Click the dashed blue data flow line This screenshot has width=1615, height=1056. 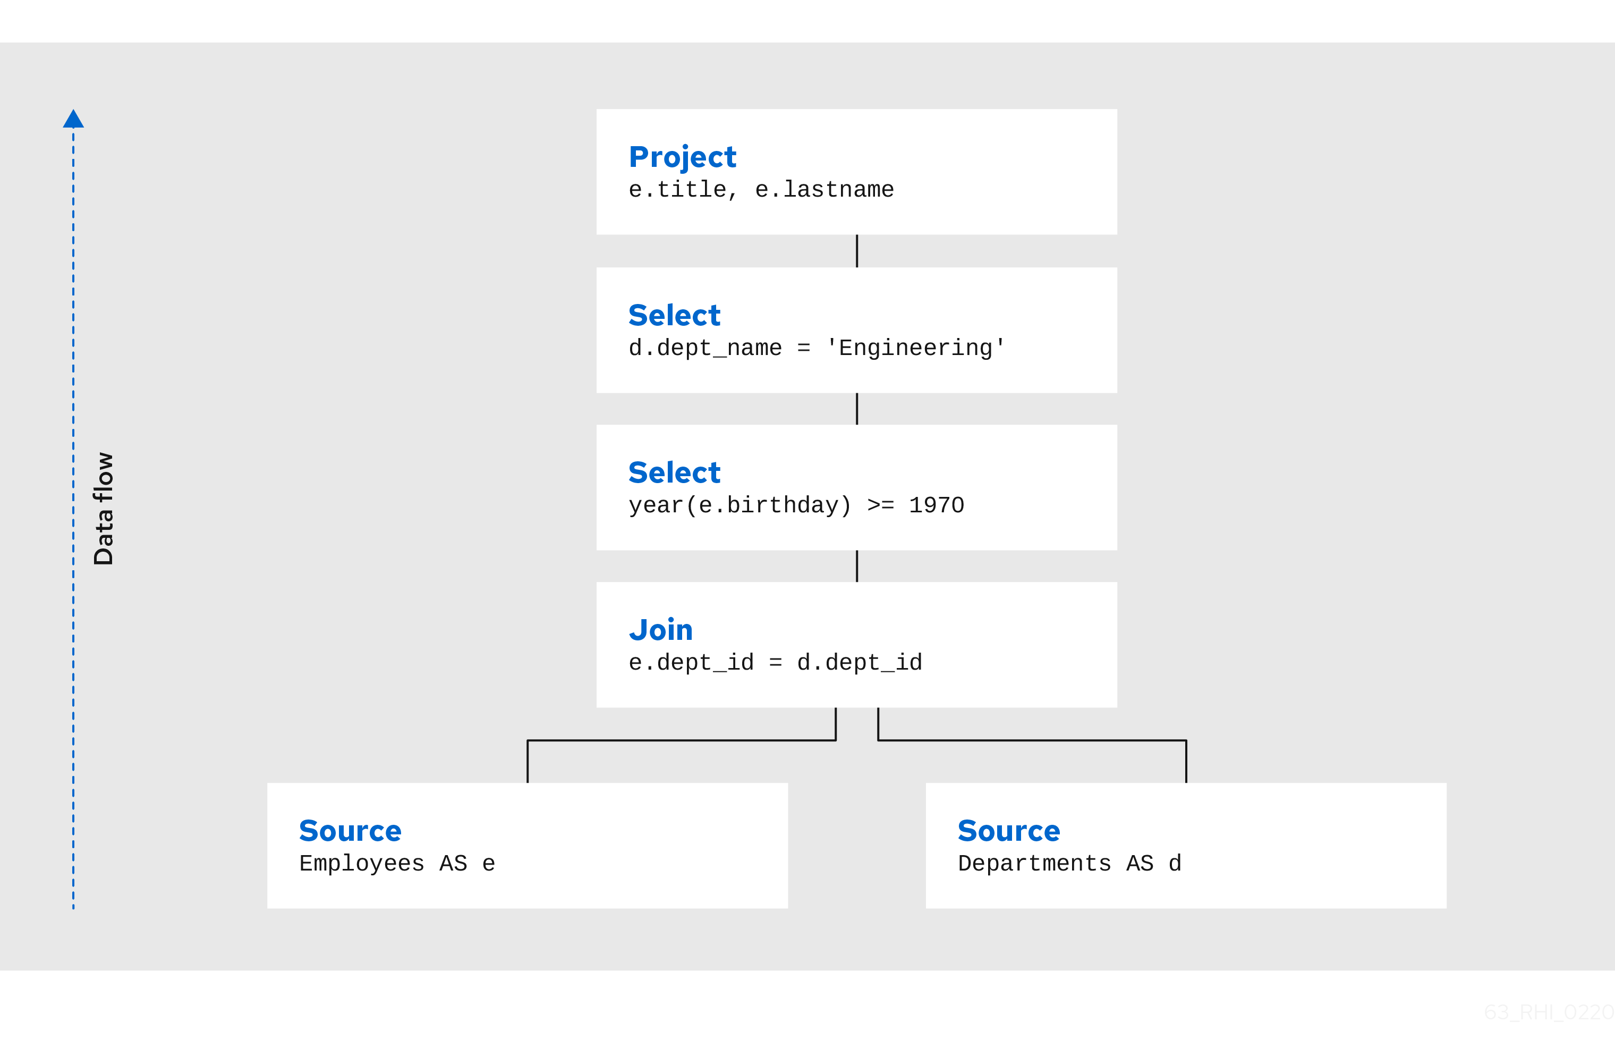(x=73, y=611)
